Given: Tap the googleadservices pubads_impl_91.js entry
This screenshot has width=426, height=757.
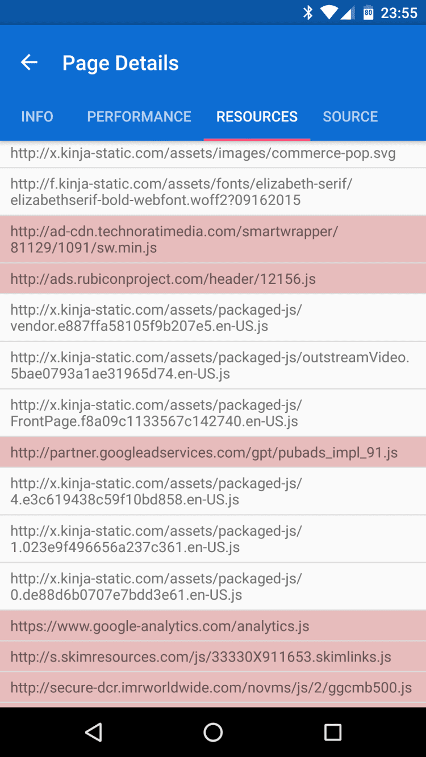Looking at the screenshot, I should [x=204, y=453].
